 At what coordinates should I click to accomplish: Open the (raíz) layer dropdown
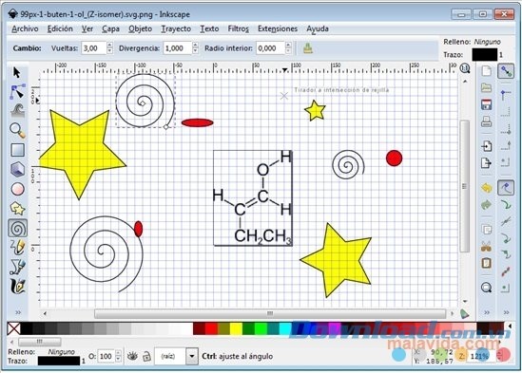point(192,356)
